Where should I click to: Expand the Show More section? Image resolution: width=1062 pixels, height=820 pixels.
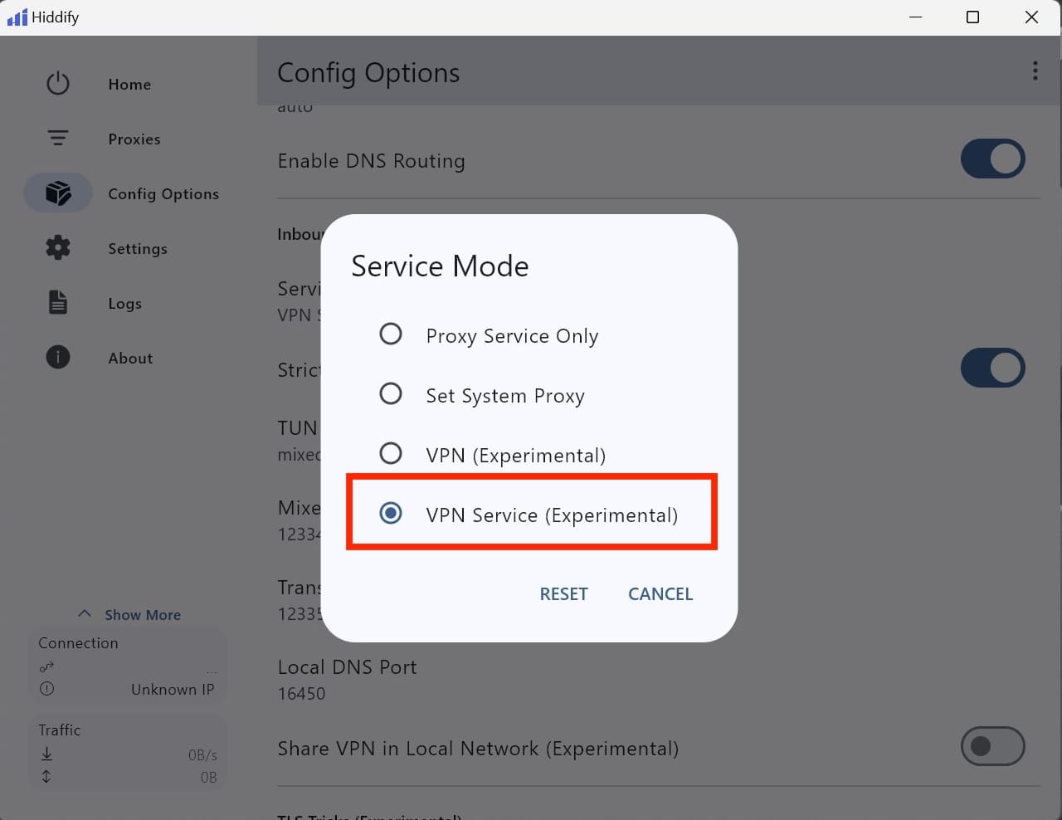pyautogui.click(x=130, y=615)
